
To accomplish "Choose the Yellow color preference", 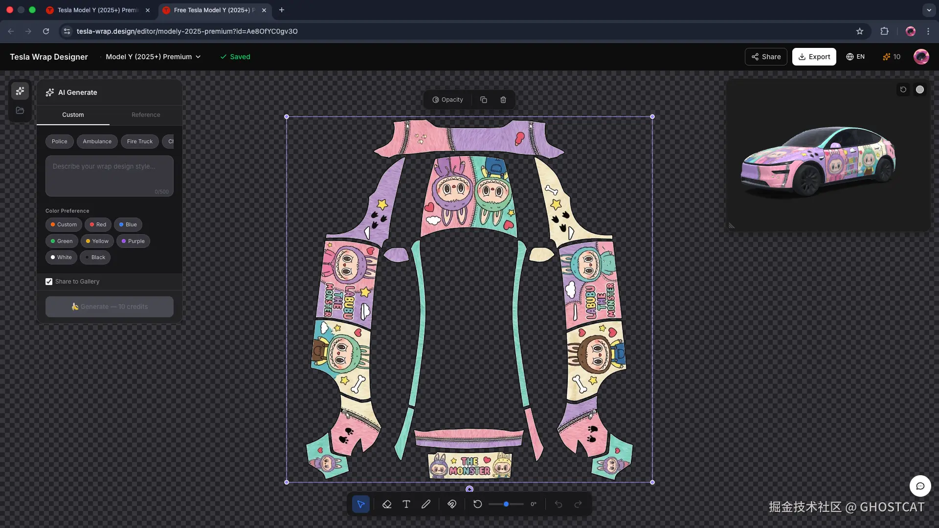I will 97,241.
